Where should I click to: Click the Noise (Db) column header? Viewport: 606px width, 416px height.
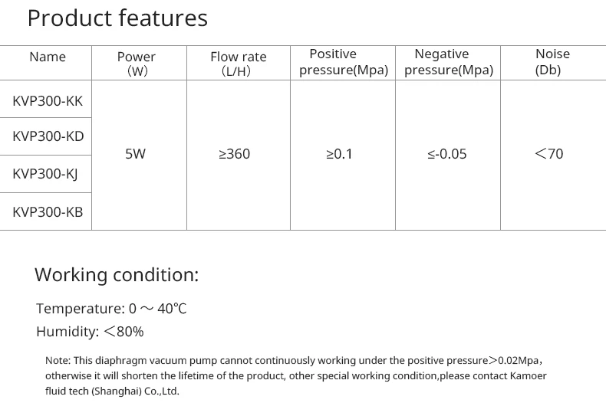(x=552, y=62)
